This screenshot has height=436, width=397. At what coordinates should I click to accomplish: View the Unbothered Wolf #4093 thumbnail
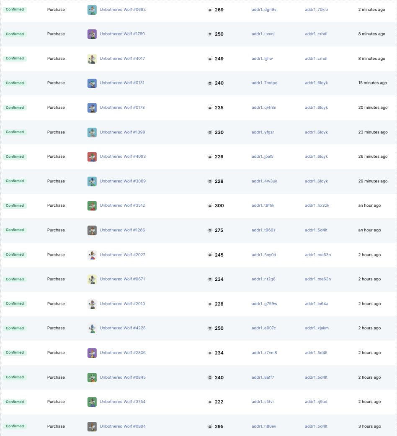tap(92, 156)
